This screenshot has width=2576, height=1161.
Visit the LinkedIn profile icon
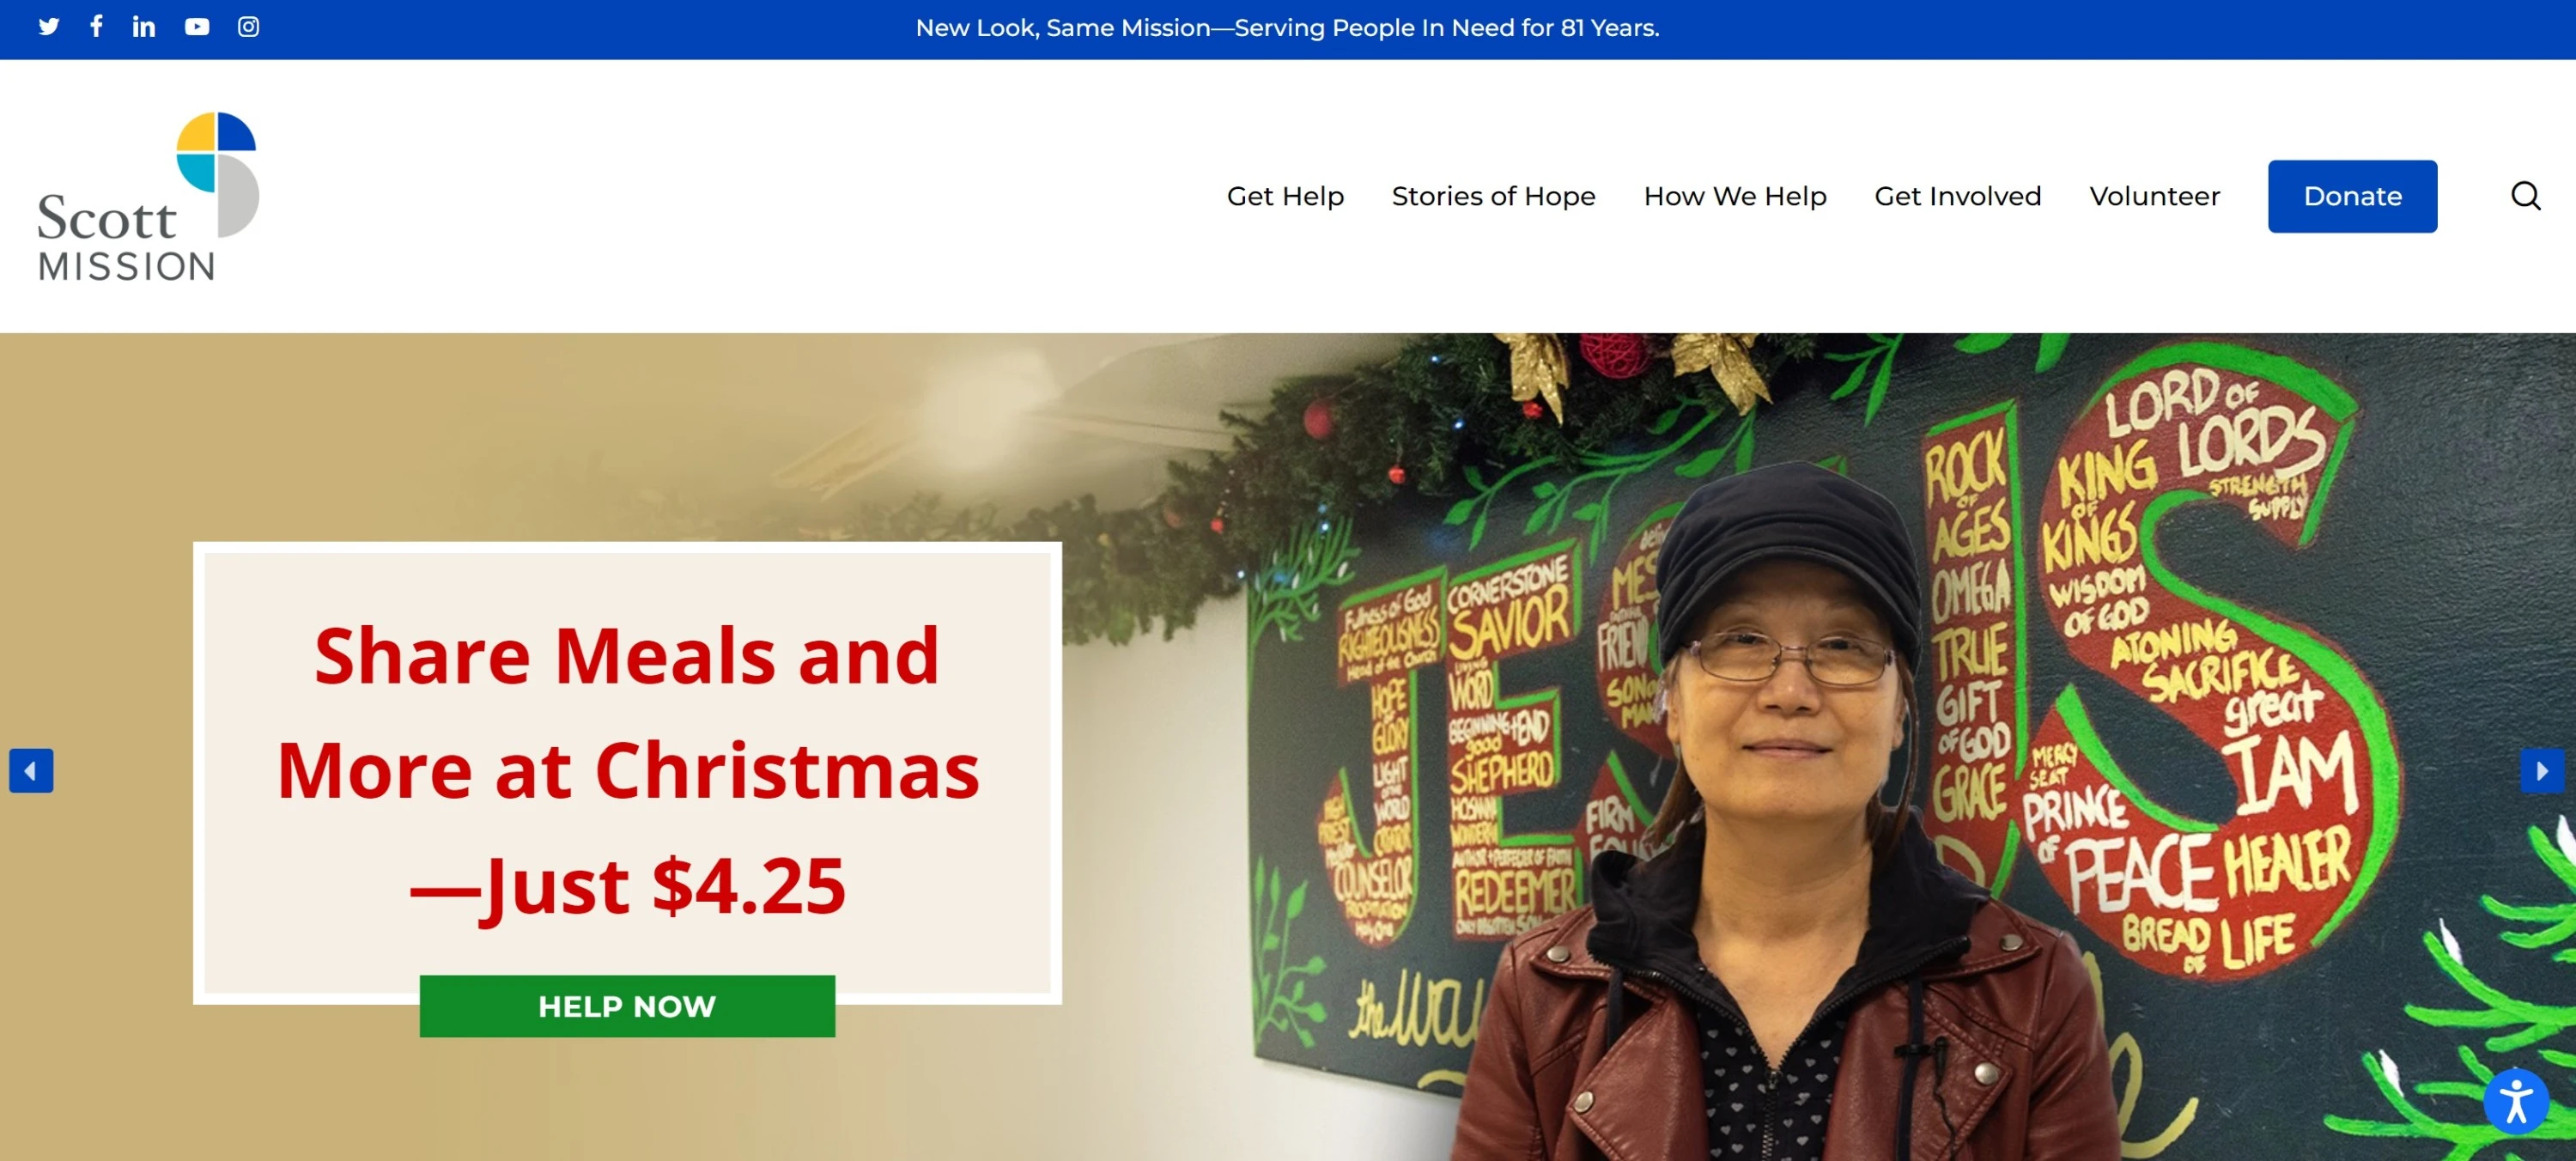(144, 27)
